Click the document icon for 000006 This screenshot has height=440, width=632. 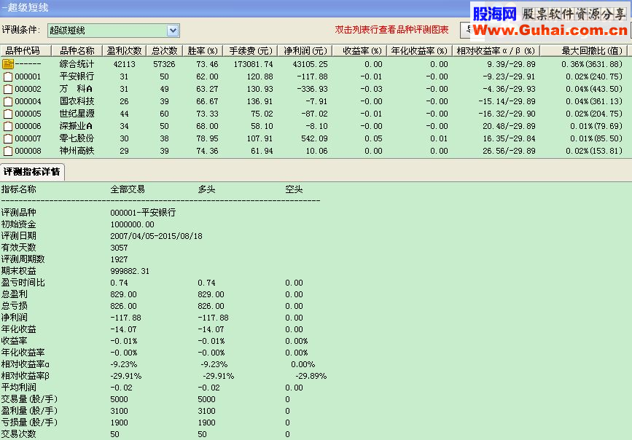pyautogui.click(x=8, y=127)
